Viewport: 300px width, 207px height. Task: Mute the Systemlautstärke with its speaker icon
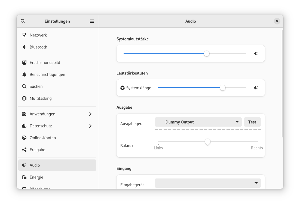(256, 54)
